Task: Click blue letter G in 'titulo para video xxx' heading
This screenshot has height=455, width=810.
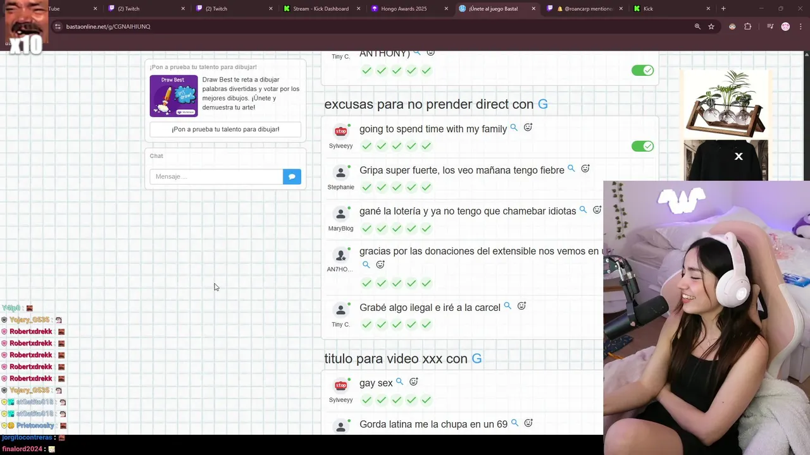Action: click(477, 359)
